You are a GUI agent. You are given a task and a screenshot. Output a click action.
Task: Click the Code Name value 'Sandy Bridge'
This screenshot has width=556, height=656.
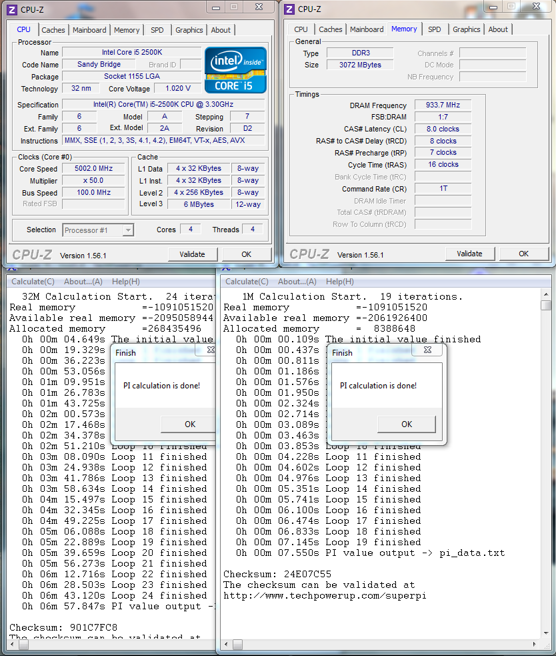point(99,65)
